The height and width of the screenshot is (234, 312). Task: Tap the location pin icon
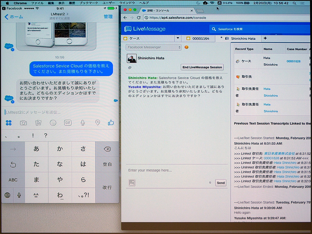[97, 122]
